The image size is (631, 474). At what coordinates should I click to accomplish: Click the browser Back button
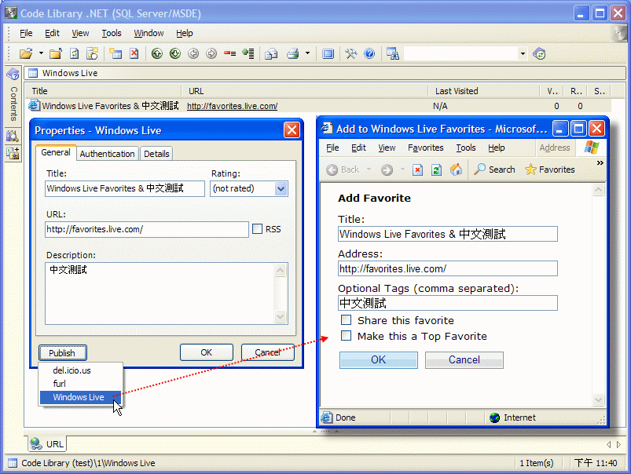[343, 170]
